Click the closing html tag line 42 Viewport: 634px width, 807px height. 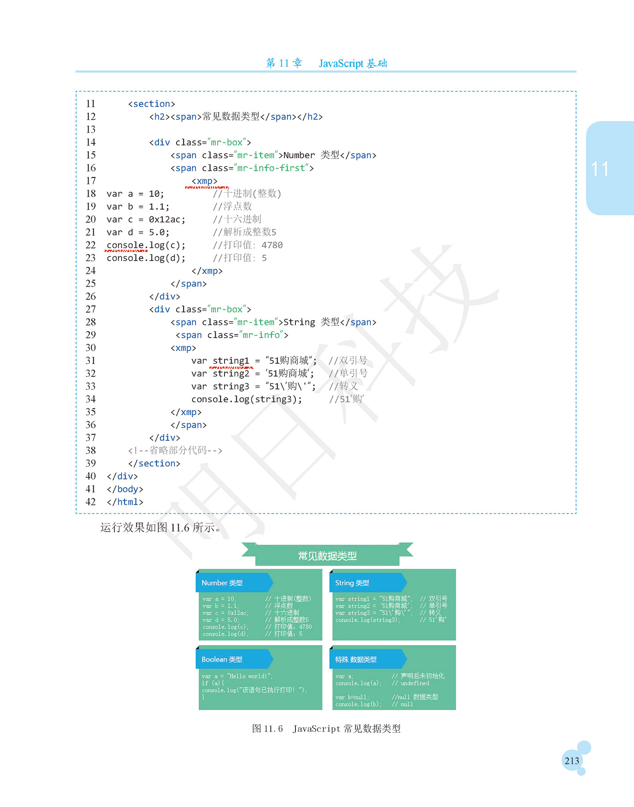point(125,502)
